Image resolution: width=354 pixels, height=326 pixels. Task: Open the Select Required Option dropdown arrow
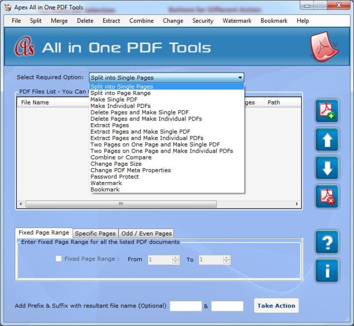240,77
